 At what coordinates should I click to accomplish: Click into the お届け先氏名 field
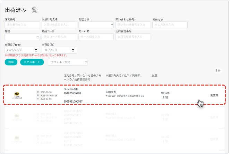coord(59,25)
